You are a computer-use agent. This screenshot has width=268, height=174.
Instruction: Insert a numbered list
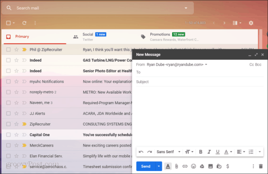[251, 152]
